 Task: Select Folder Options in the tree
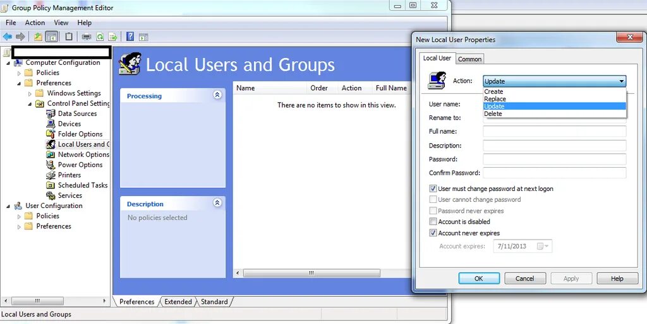[80, 134]
